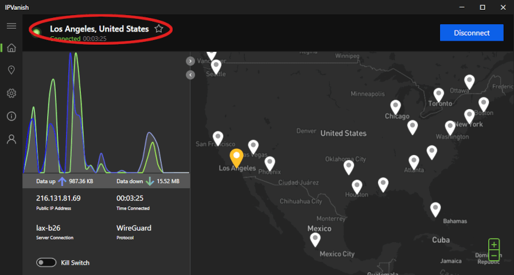Select the Seattle map pin
The image size is (514, 275).
[216, 67]
